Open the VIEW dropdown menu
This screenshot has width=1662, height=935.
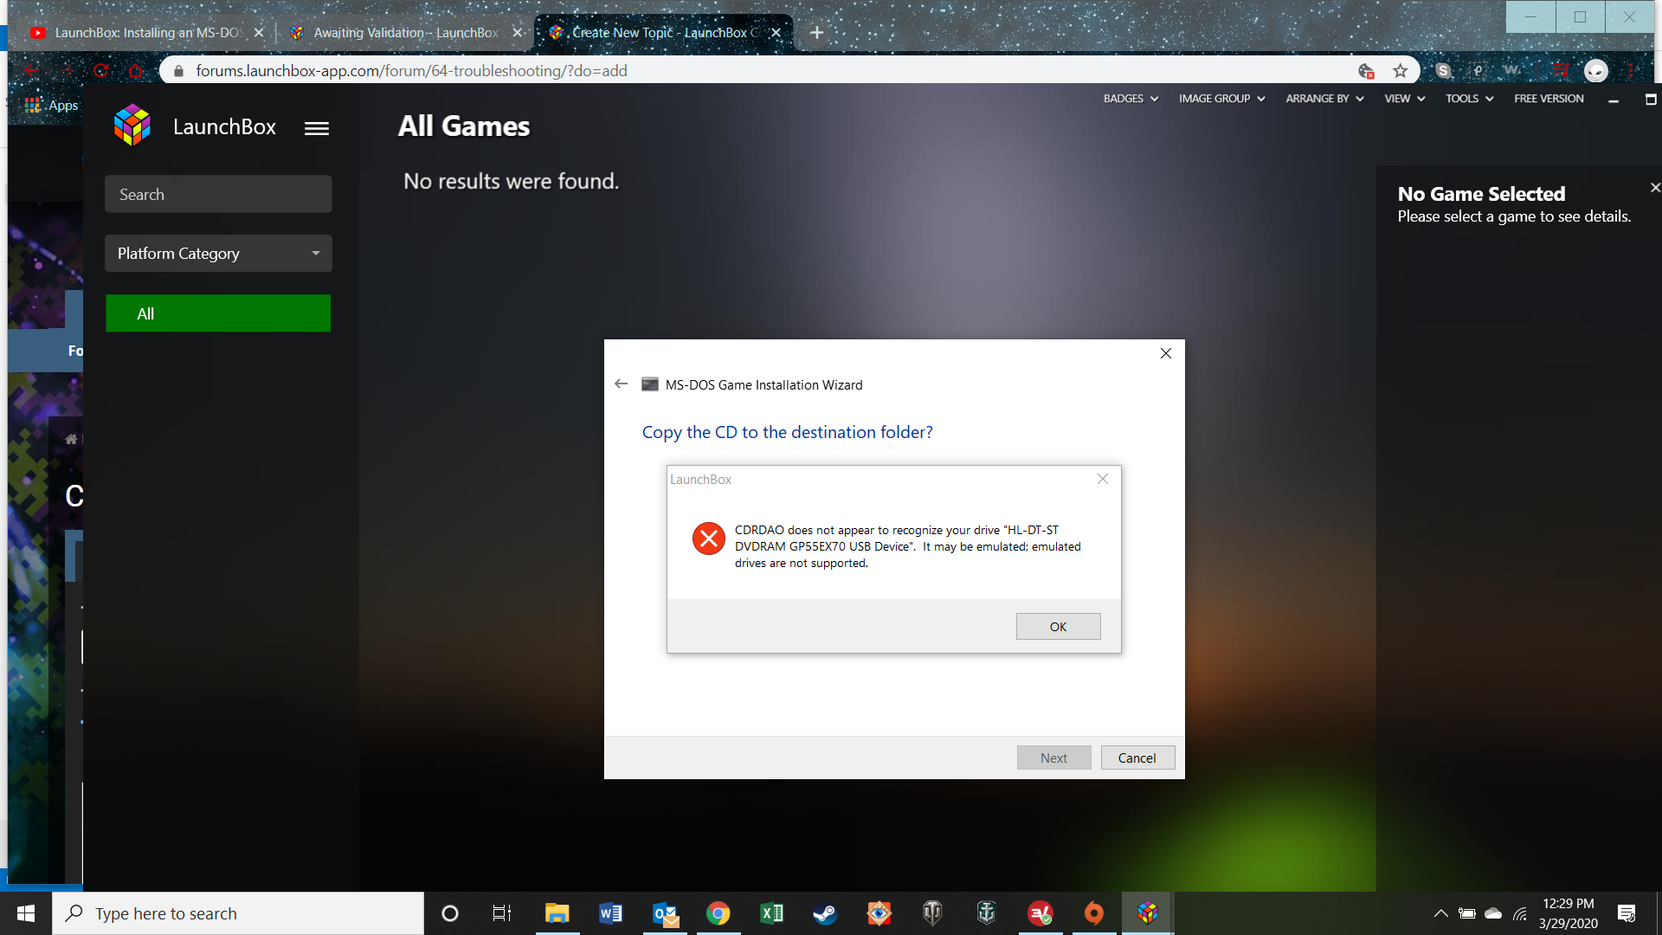pos(1404,99)
